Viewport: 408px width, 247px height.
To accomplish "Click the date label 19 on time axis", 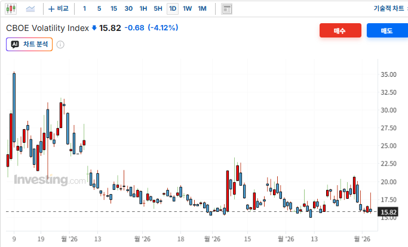I will (41, 239).
